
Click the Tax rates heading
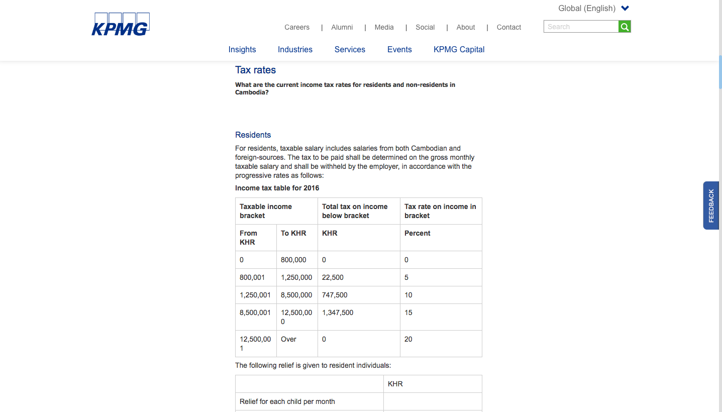click(x=255, y=70)
